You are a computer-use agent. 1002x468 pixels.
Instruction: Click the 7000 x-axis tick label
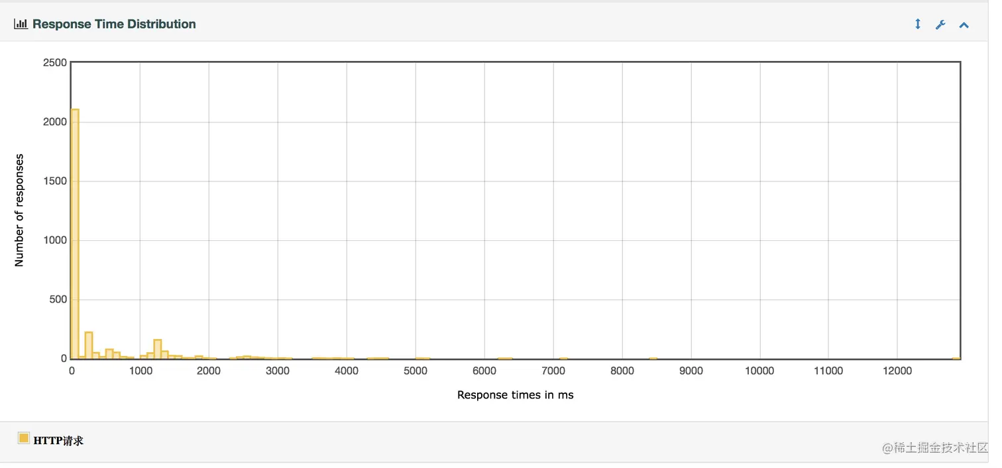pos(553,371)
